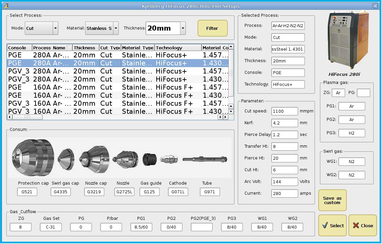Click the Cut speed field 1100
Image resolution: width=382 pixels, height=244 pixels.
(x=284, y=111)
